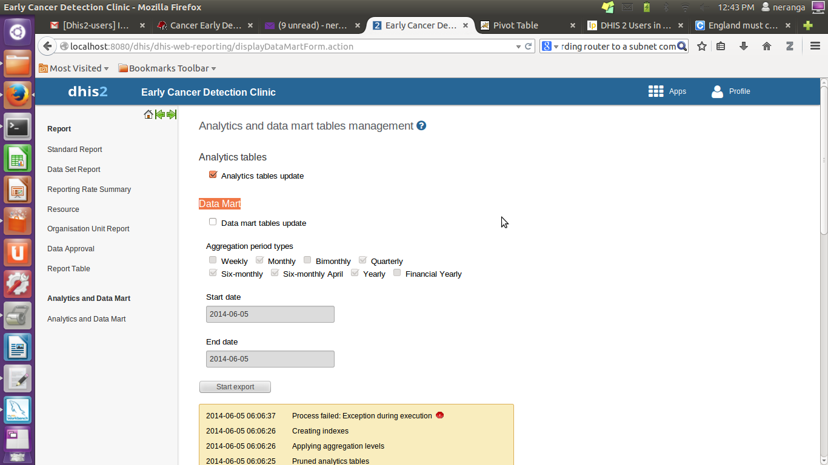Open the search engine selector dropdown
This screenshot has width=828, height=465.
point(550,46)
